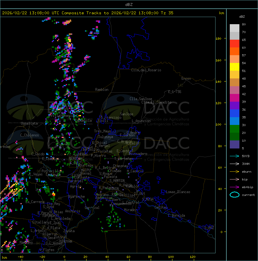The width and height of the screenshot is (258, 261).
Task: Click the 'Ugarteche' map label
Action: click(77, 197)
